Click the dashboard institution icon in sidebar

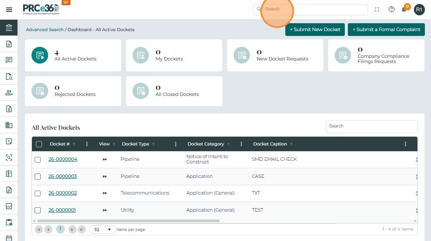[9, 28]
